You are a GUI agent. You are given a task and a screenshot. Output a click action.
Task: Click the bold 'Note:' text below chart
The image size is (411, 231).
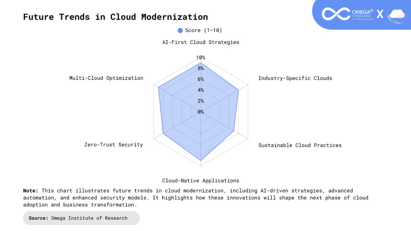pyautogui.click(x=31, y=190)
